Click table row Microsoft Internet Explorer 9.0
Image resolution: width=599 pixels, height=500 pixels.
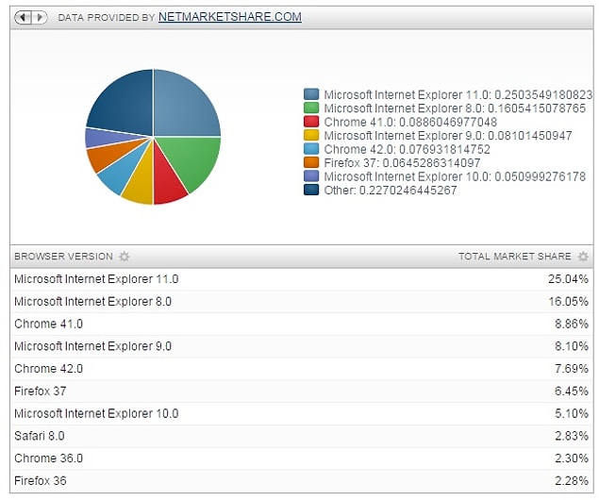tap(302, 346)
